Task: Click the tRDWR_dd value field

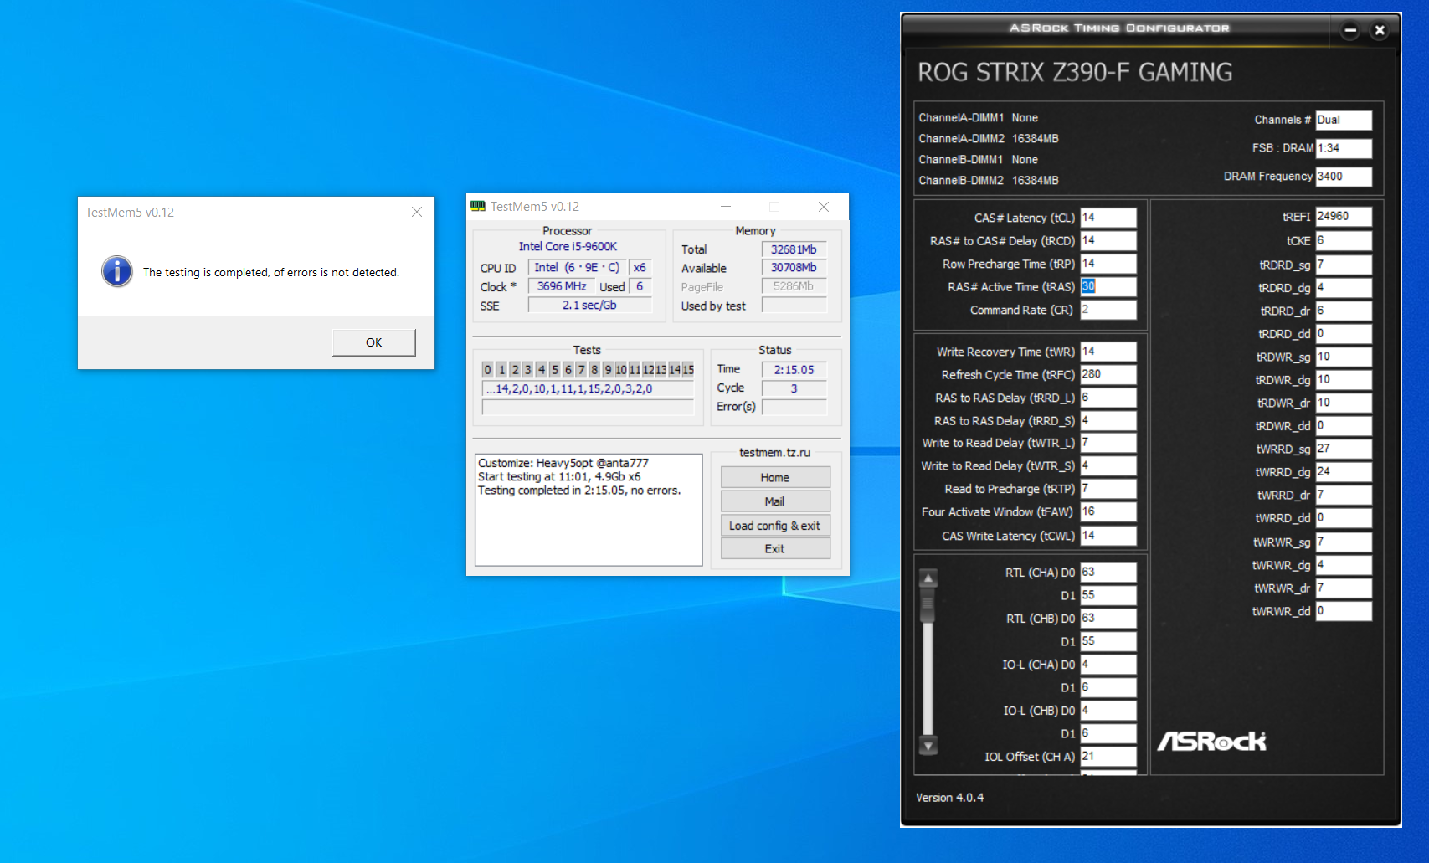Action: click(x=1344, y=426)
